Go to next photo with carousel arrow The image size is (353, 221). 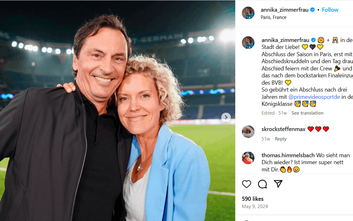(226, 117)
